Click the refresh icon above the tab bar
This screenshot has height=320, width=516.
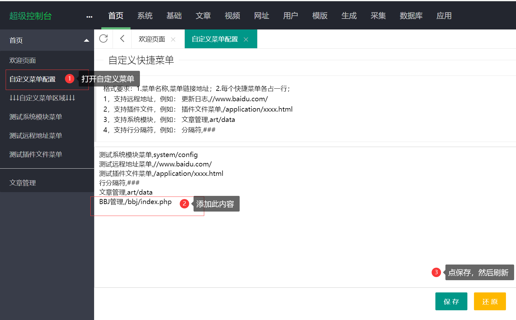click(104, 39)
